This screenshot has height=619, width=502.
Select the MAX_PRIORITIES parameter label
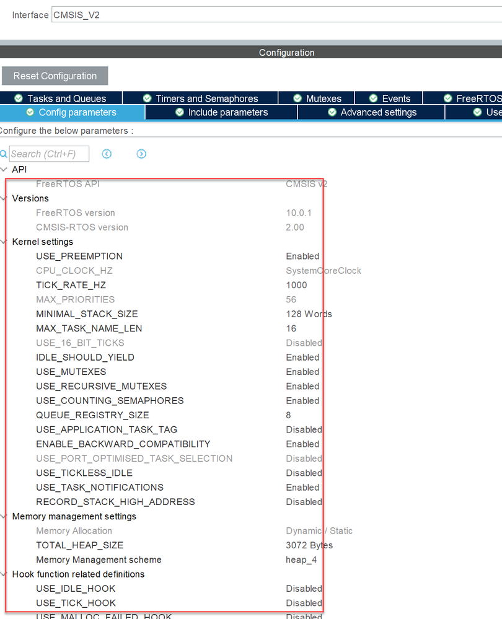tap(76, 300)
